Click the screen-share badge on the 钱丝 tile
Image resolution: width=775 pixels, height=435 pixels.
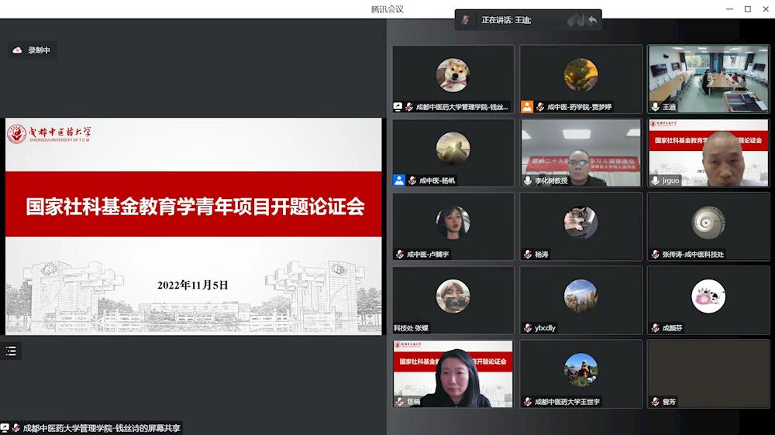tap(398, 107)
